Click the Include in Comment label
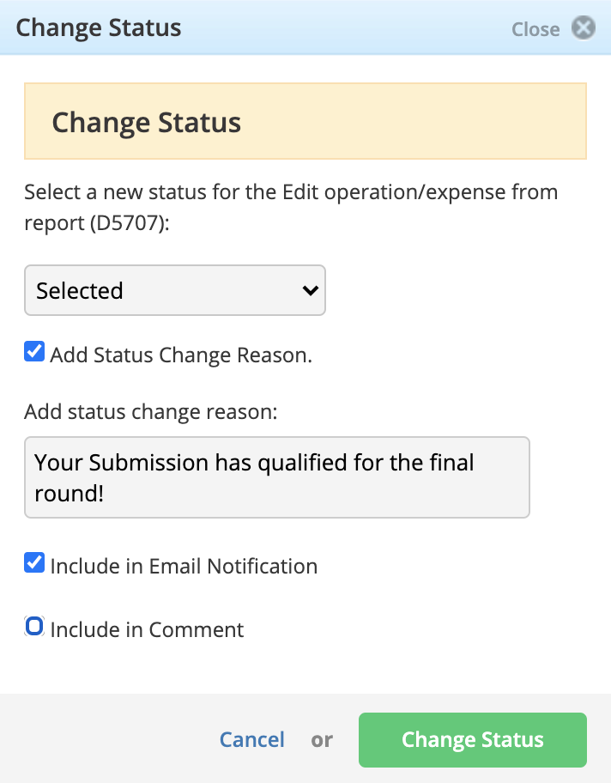611x783 pixels. (x=147, y=629)
